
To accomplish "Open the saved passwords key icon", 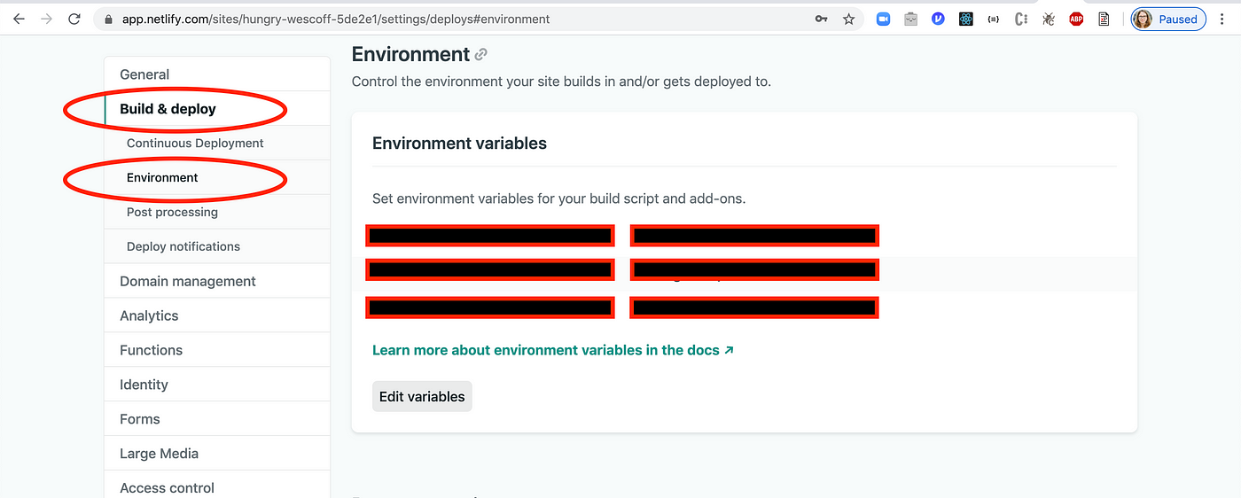I will coord(822,19).
